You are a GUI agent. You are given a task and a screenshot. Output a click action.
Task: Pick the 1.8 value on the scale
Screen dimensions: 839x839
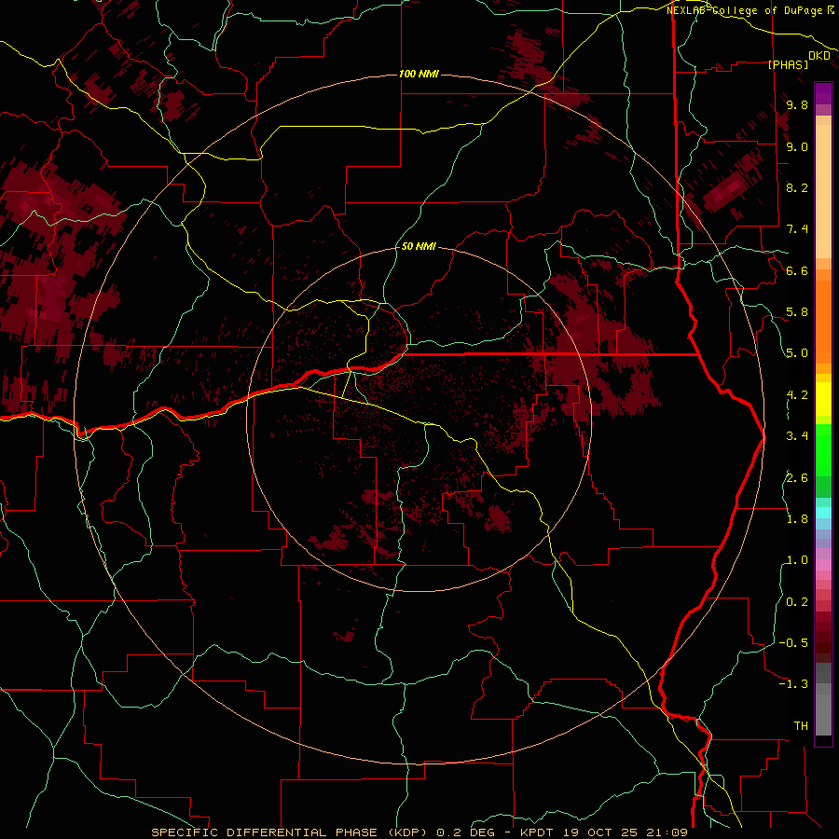coord(797,519)
